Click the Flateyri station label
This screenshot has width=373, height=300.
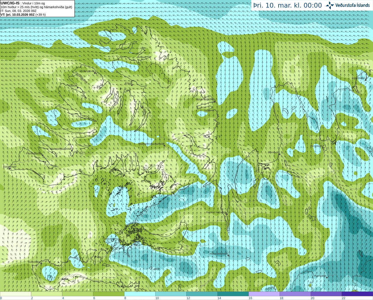73,85
